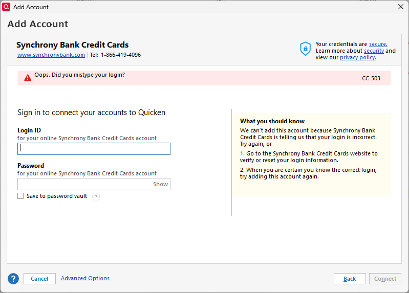
Task: Click the Quicken logo in the title bar
Action: click(7, 7)
